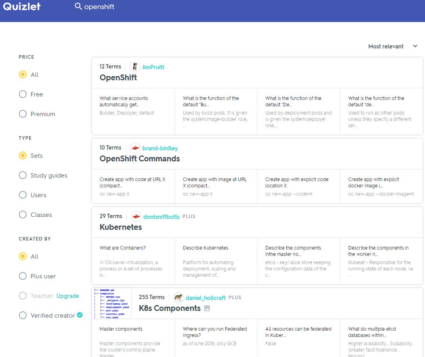The width and height of the screenshot is (425, 357).
Task: Open daniel_hollcraft's profile link
Action: coord(205,298)
